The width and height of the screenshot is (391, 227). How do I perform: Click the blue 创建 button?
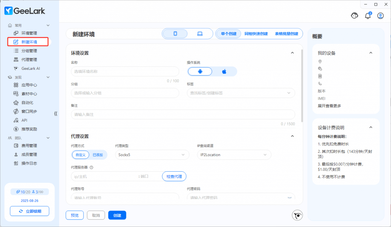pyautogui.click(x=117, y=215)
